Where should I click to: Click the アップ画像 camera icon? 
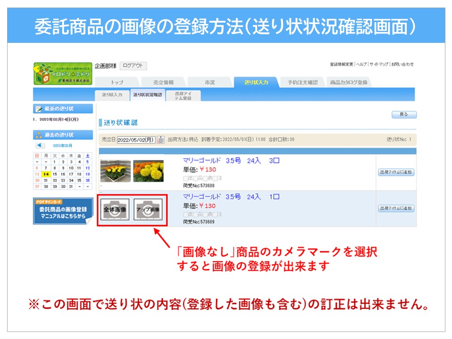coord(148,210)
